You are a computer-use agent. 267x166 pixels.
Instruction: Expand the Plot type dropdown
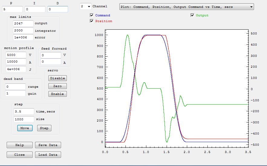coord(187,7)
